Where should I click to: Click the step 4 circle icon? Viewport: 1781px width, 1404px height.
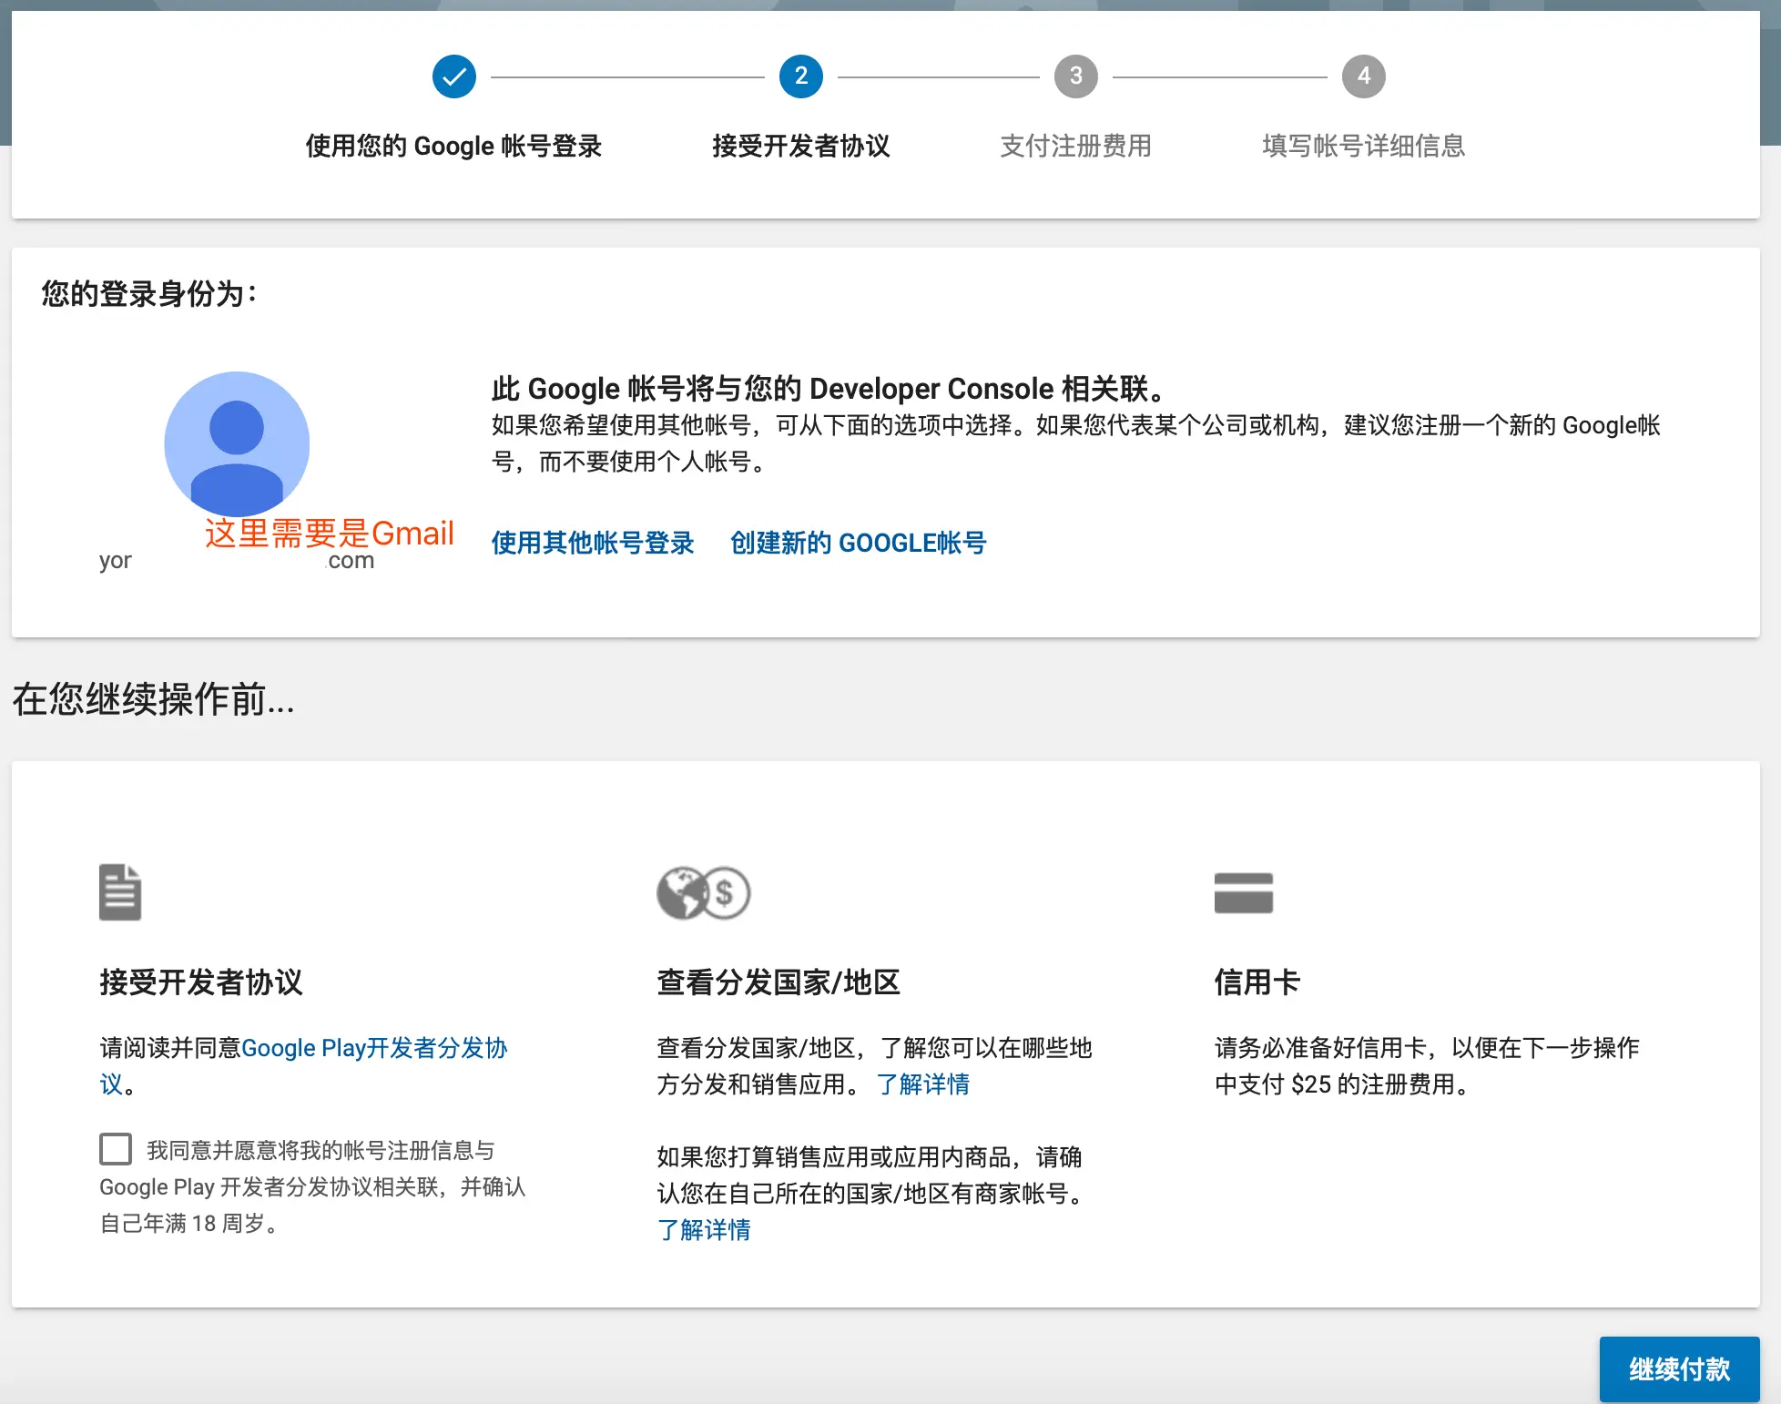click(x=1363, y=76)
